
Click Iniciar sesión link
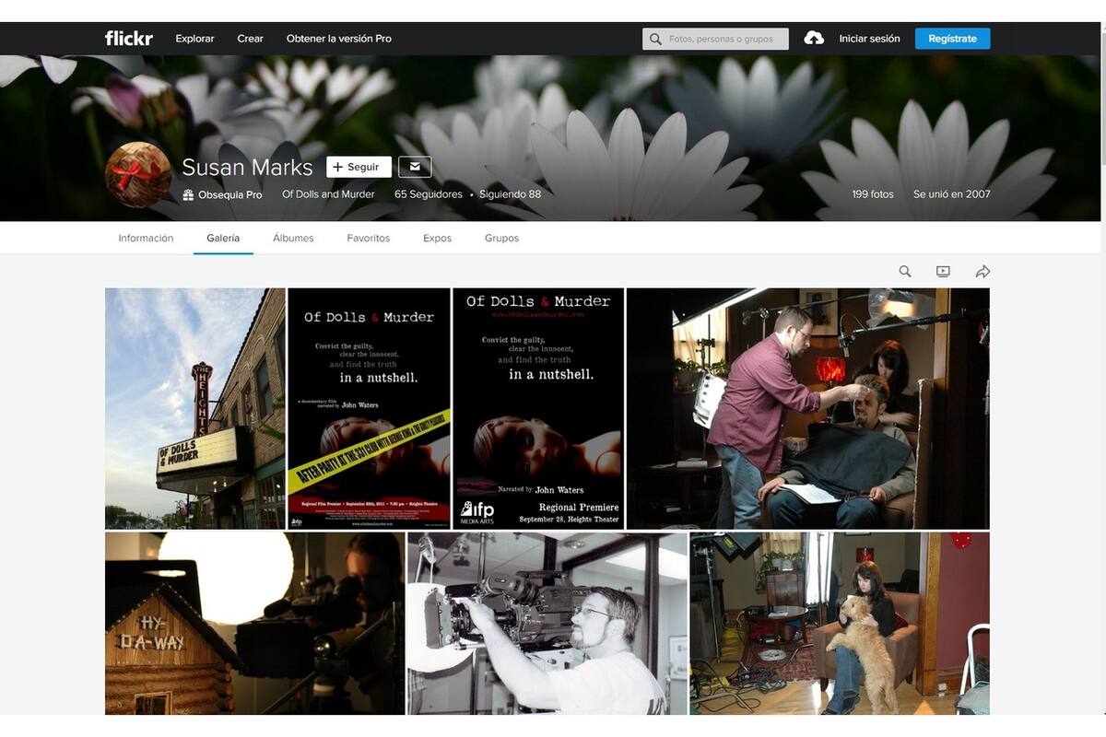point(869,39)
